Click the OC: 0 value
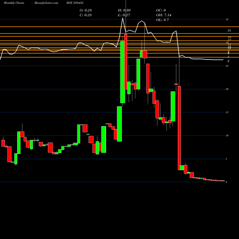The height and width of the screenshot is (239, 239). [161, 10]
